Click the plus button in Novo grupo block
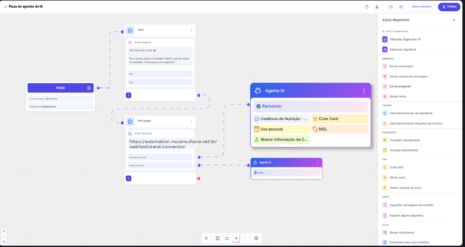The width and height of the screenshot is (465, 247). click(x=128, y=179)
